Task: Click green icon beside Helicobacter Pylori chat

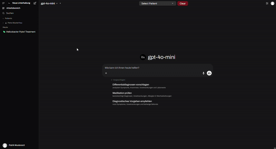Action: [x=4, y=32]
